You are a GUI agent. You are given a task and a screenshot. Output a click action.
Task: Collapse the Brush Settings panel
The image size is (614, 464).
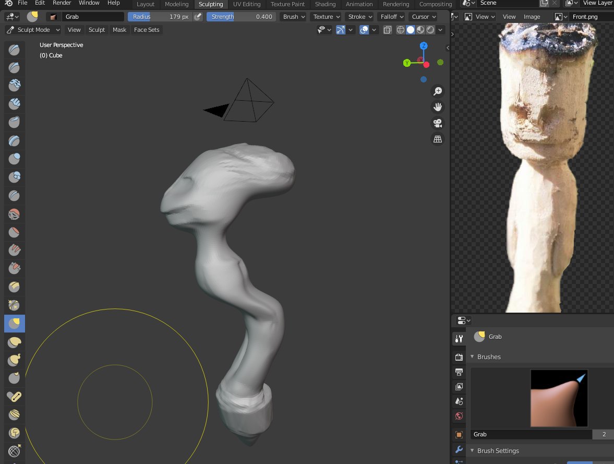pos(472,450)
